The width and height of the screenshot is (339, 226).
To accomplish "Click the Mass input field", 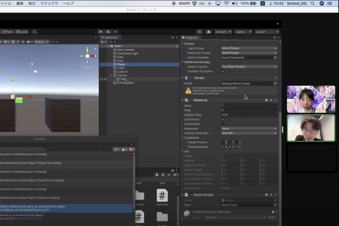I will click(249, 106).
